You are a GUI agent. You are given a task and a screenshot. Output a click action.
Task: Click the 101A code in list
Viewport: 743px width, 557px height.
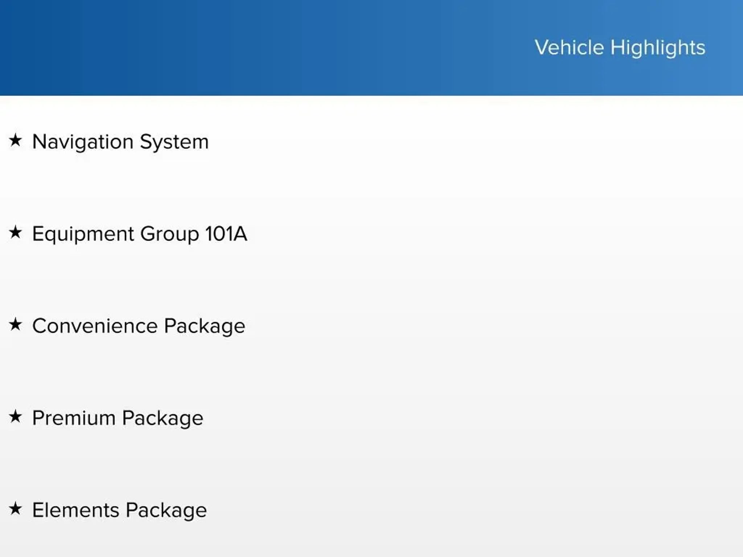click(x=226, y=234)
